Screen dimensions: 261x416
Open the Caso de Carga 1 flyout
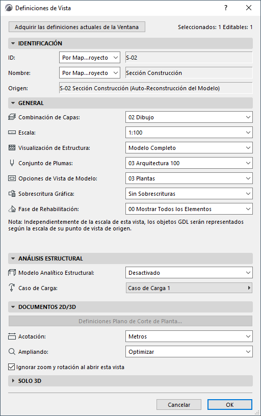[189, 288]
